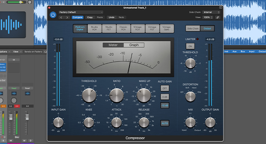Click the D button on the third channel strip
The width and height of the screenshot is (266, 144).
click(x=30, y=141)
